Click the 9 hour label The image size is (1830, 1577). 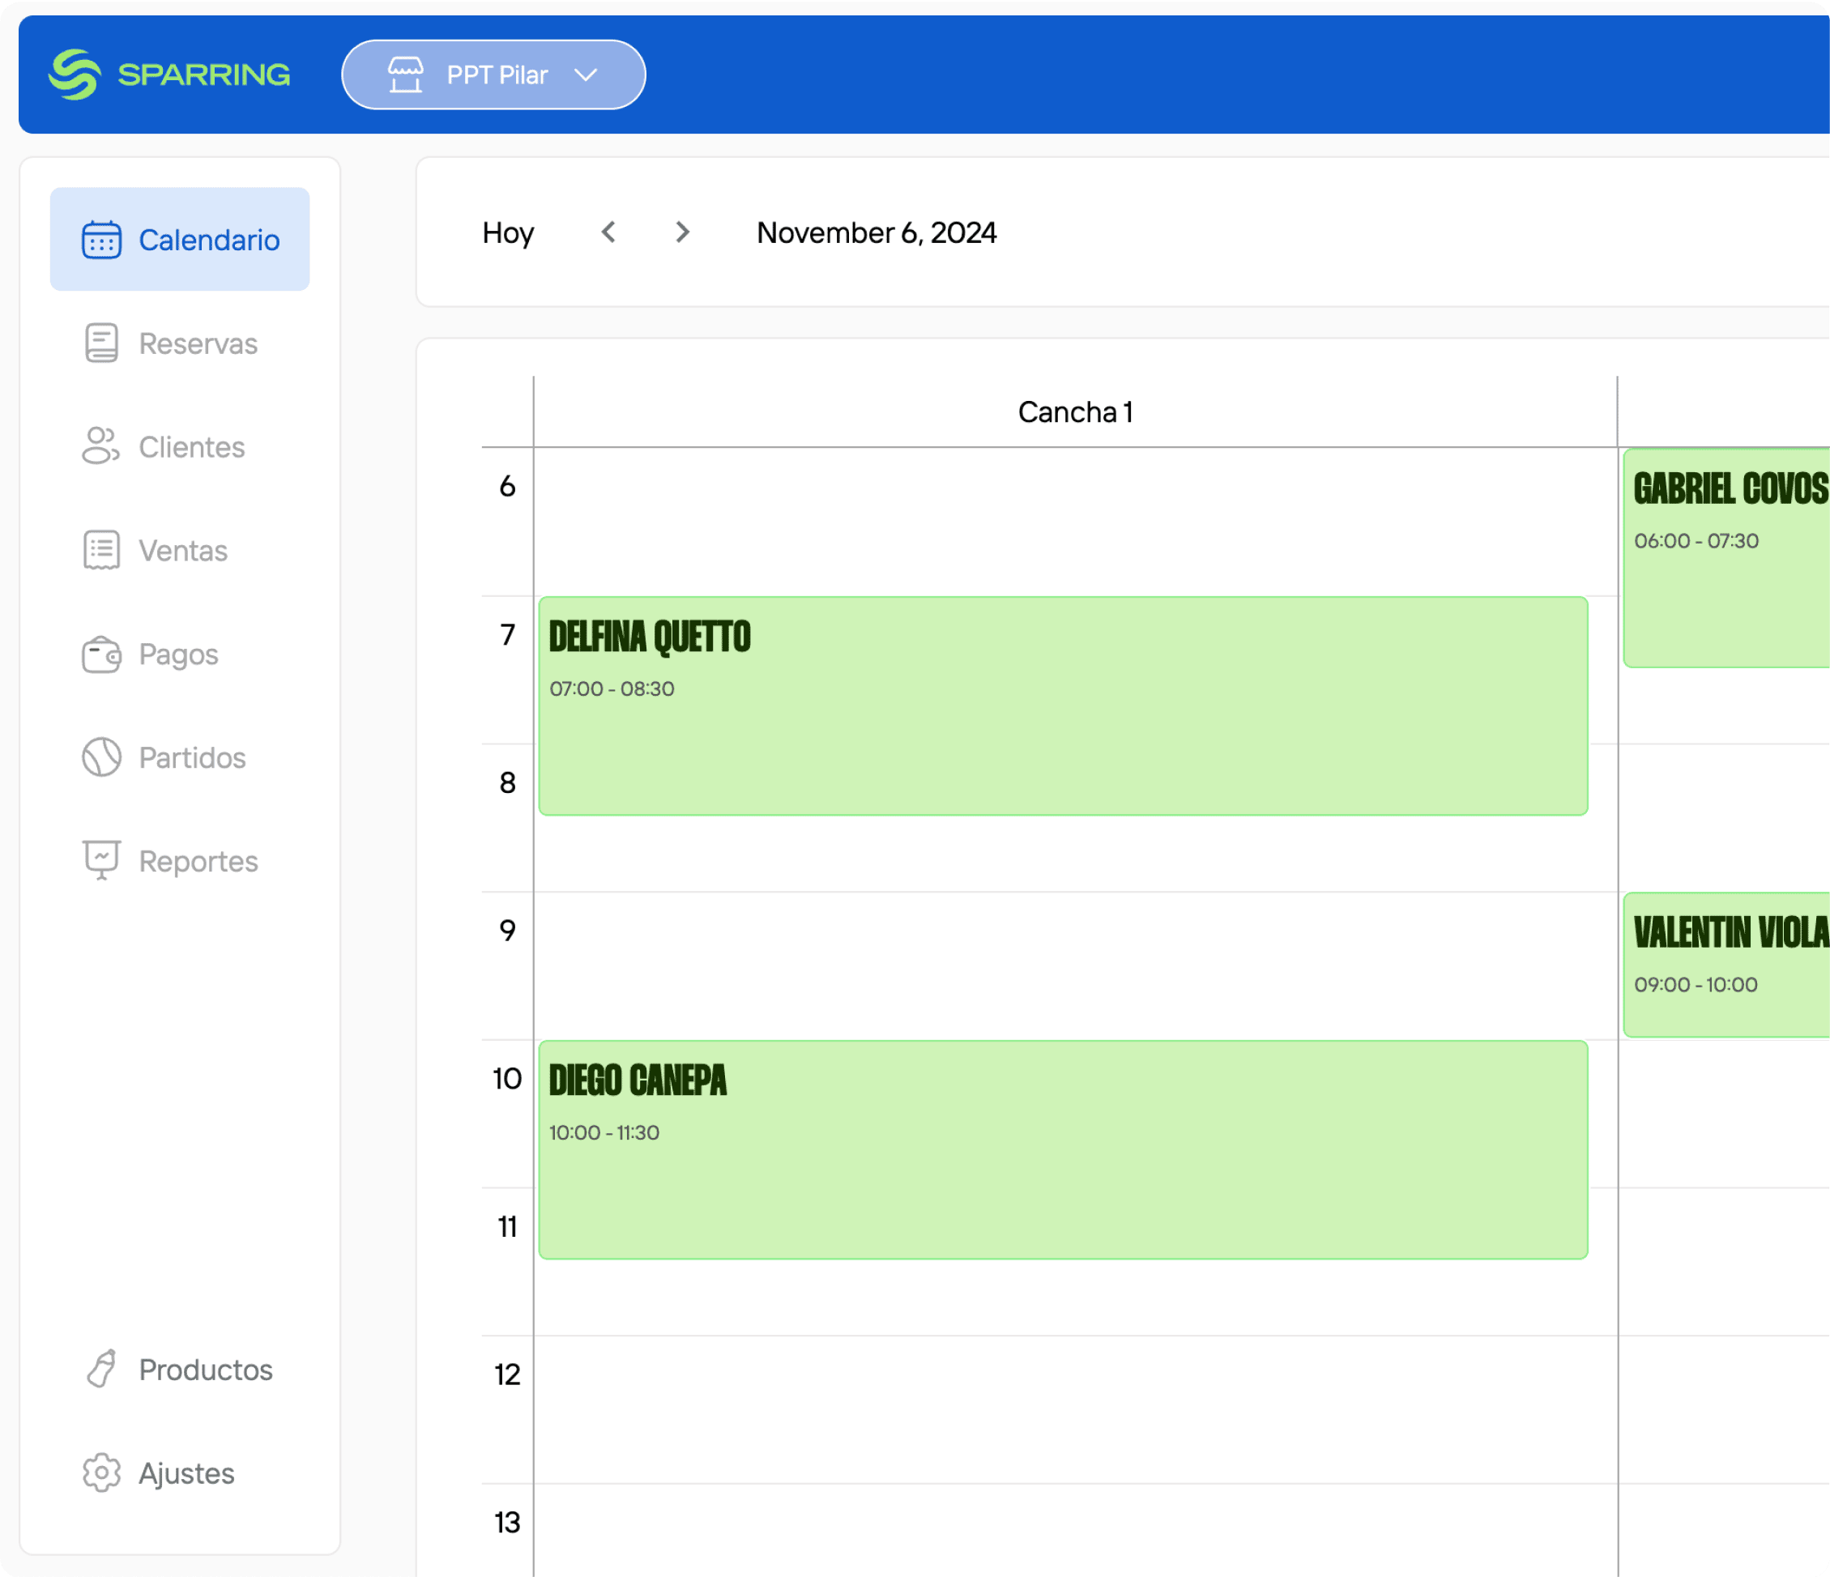point(507,930)
